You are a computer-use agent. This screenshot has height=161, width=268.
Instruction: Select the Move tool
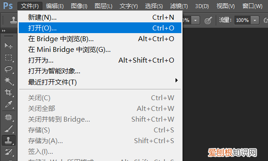(x=8, y=46)
